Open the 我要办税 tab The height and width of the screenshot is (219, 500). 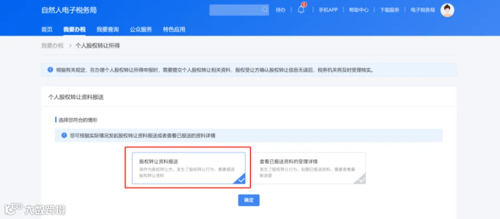(x=74, y=29)
